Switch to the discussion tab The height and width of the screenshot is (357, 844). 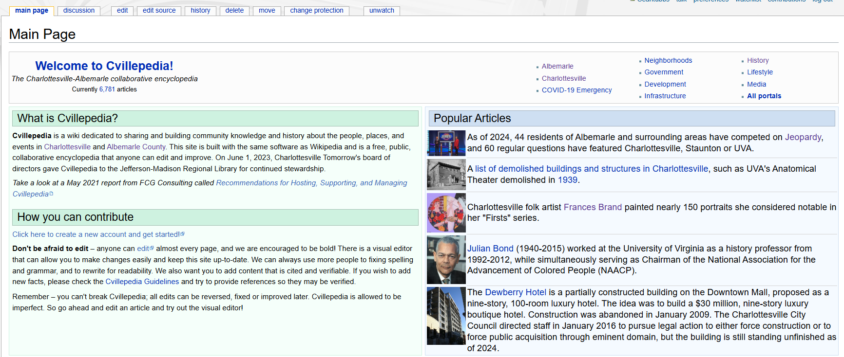click(79, 11)
